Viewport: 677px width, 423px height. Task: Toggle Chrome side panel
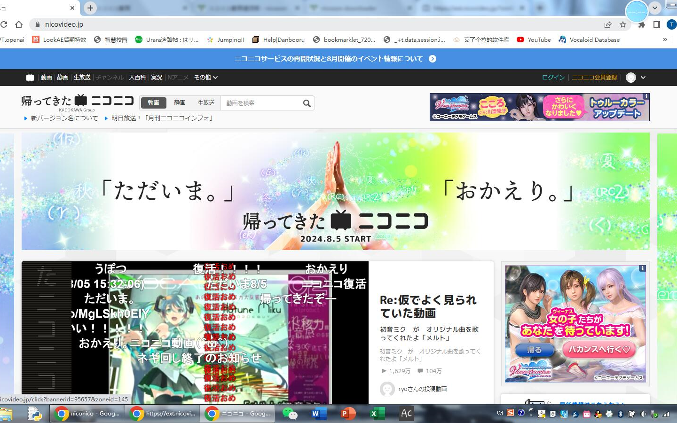point(657,24)
